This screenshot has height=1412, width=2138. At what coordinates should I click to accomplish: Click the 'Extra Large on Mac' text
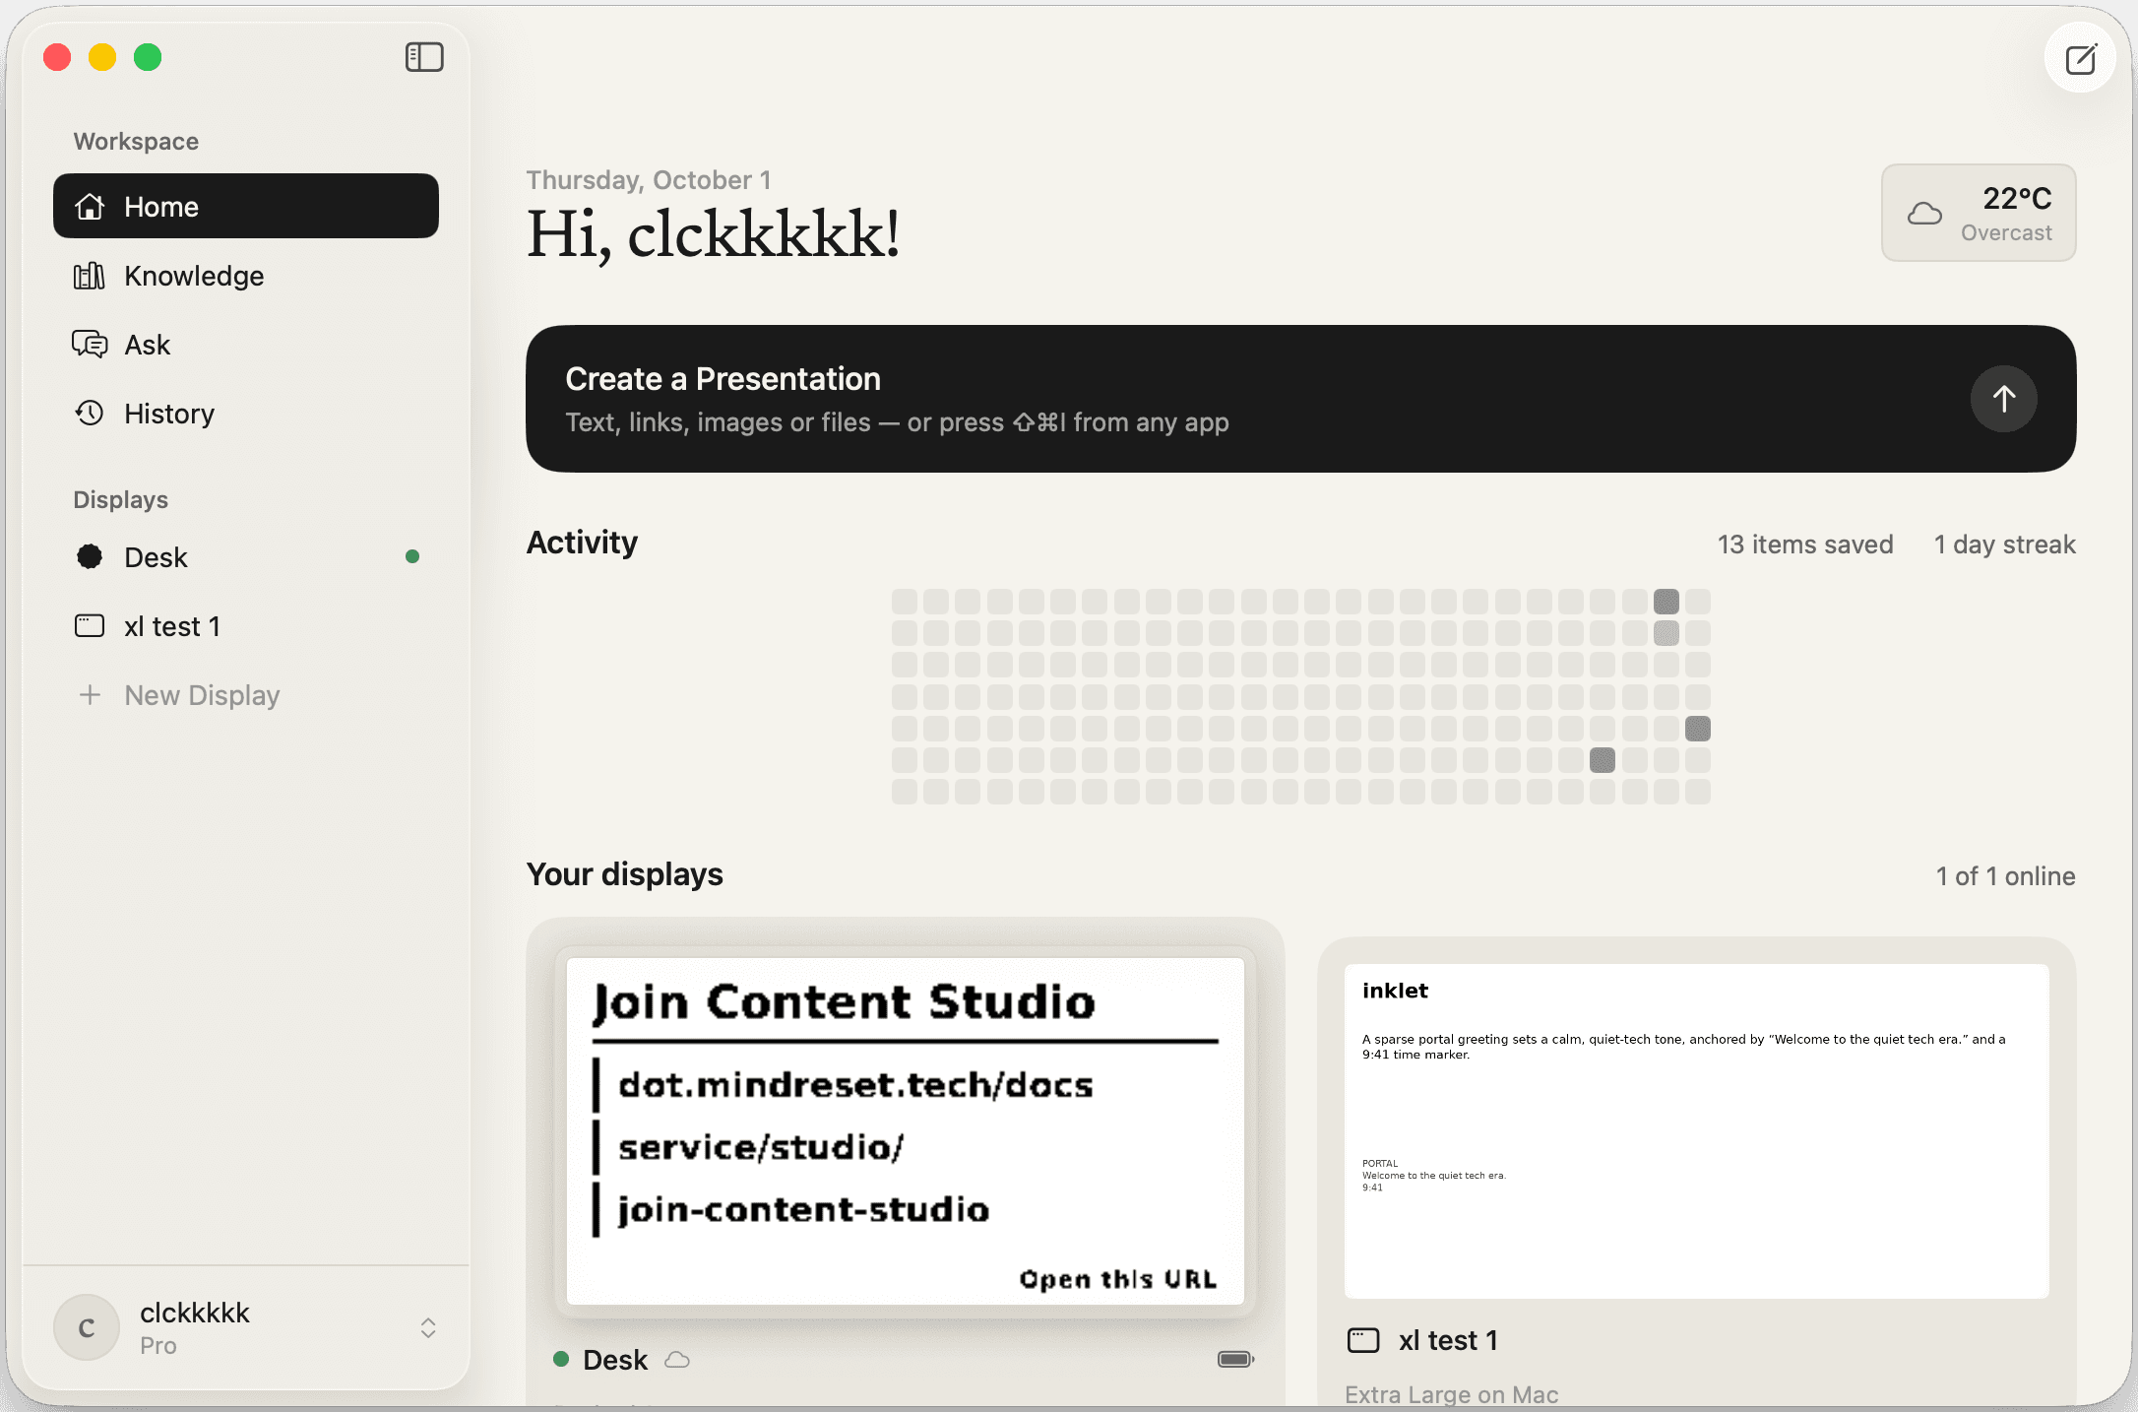click(x=1452, y=1394)
